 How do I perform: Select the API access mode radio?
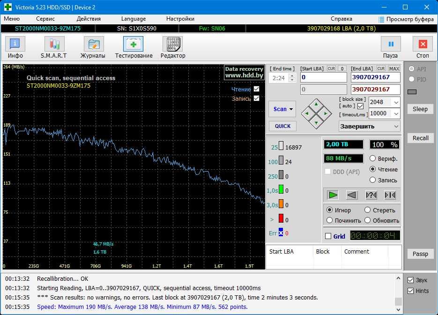[x=411, y=69]
